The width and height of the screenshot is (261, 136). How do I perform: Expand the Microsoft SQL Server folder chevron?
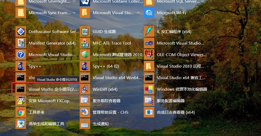click(x=202, y=1)
